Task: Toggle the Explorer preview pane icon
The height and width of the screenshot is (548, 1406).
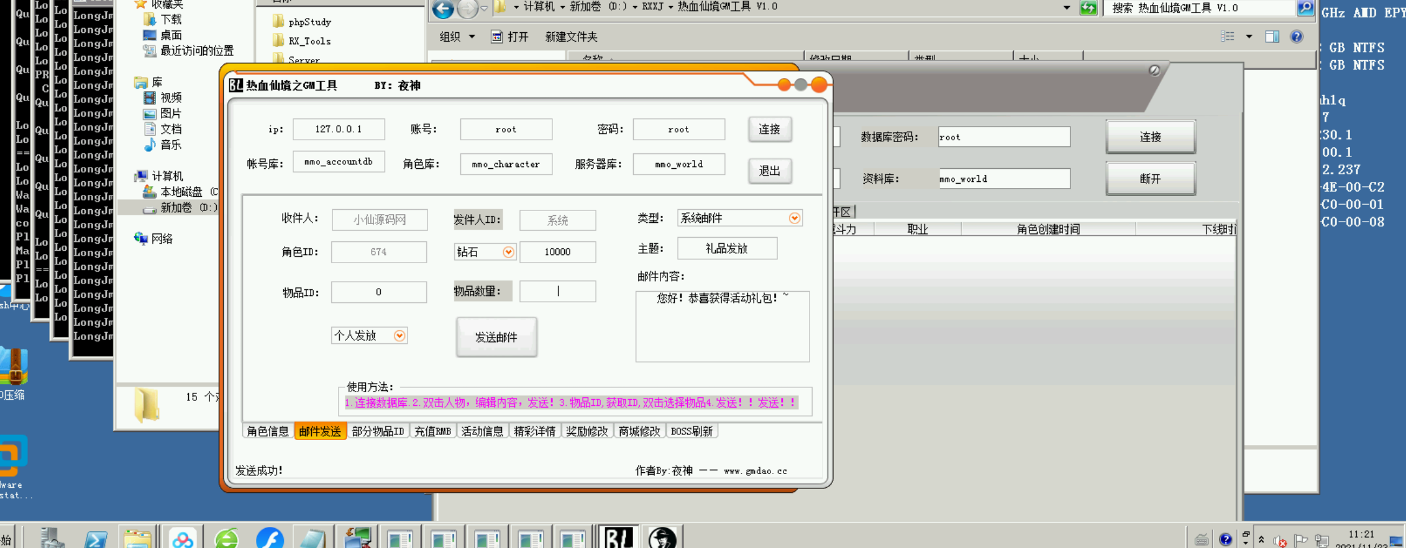Action: pos(1272,37)
